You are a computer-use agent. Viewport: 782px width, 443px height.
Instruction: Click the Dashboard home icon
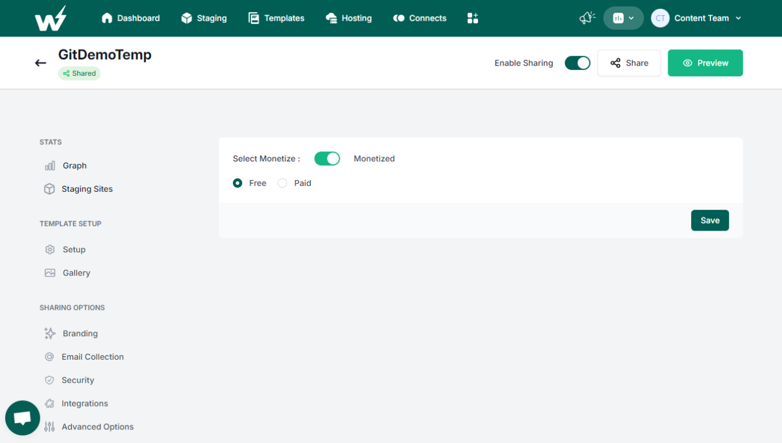(107, 18)
